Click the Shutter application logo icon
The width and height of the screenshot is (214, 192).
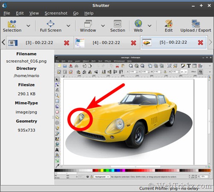(5, 6)
